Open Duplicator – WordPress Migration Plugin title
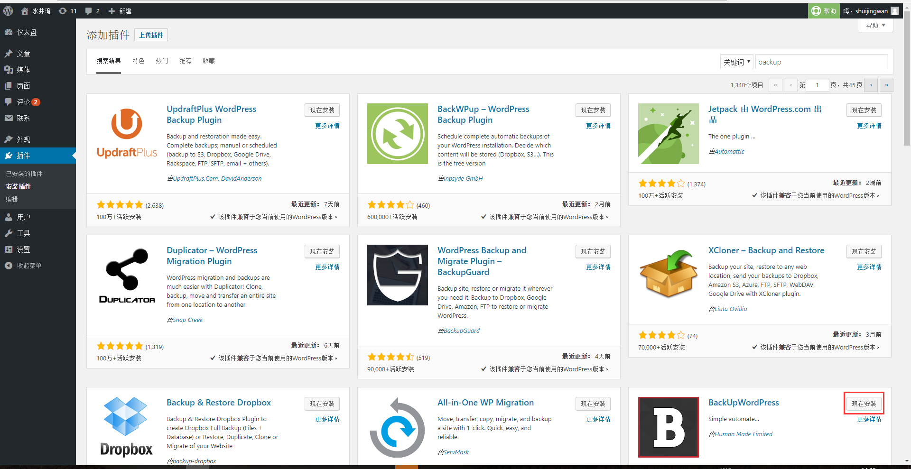 pos(212,256)
